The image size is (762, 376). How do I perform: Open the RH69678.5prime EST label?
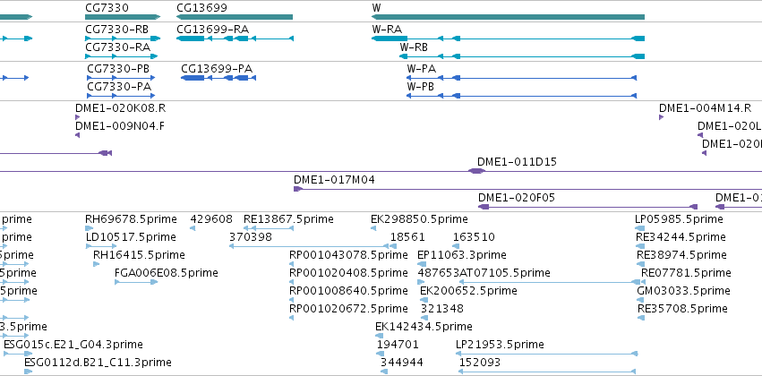tap(131, 219)
